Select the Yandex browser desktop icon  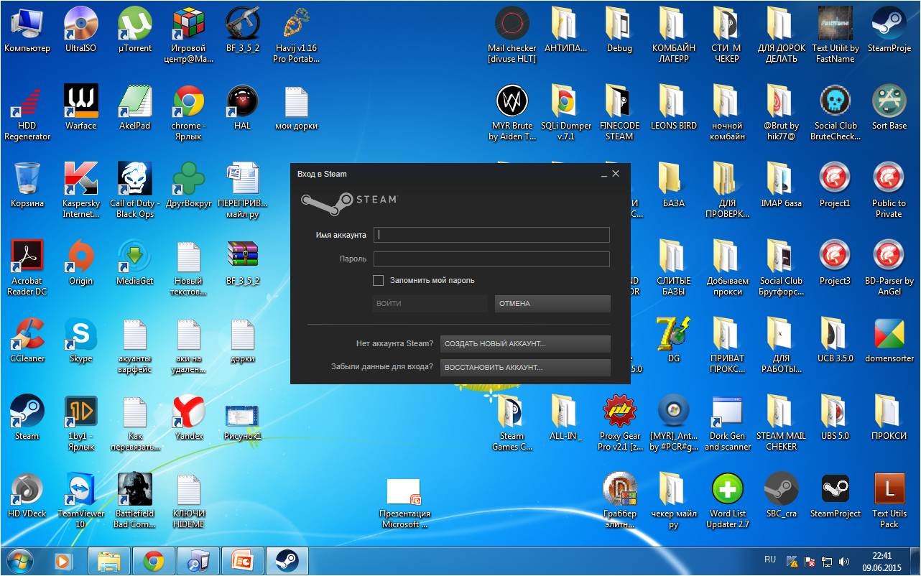pyautogui.click(x=189, y=418)
